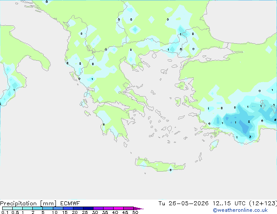Image resolution: width=277 pixels, height=214 pixels.
Task: Click the legend label '35'
Action: [105, 212]
